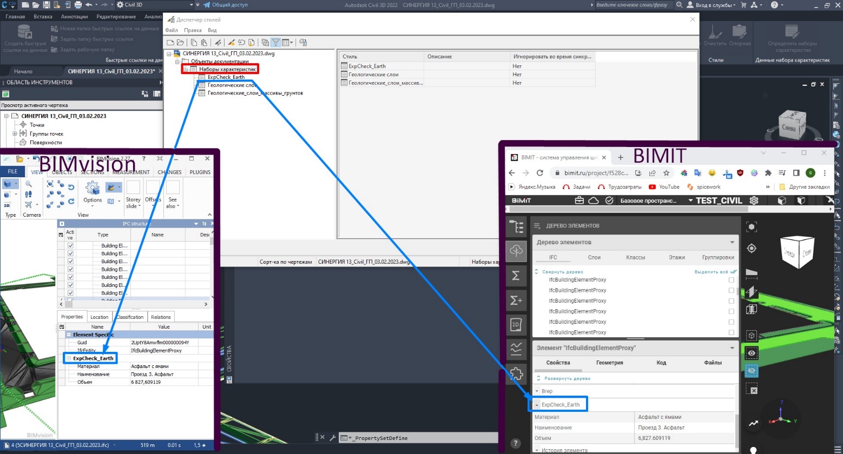The image size is (843, 454).
Task: Open the 2D drawing panel in BIMIT sidebar
Action: pos(516,324)
